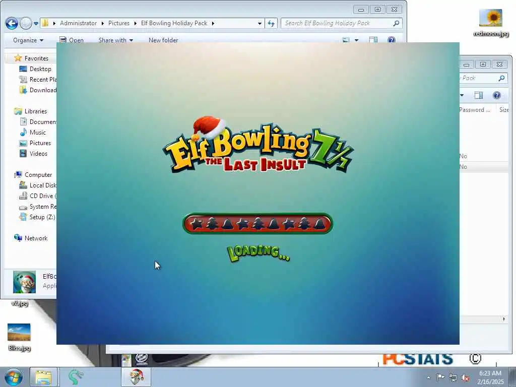Screen dimensions: 516x387
Task: Open the Share with menu
Action: [x=116, y=40]
